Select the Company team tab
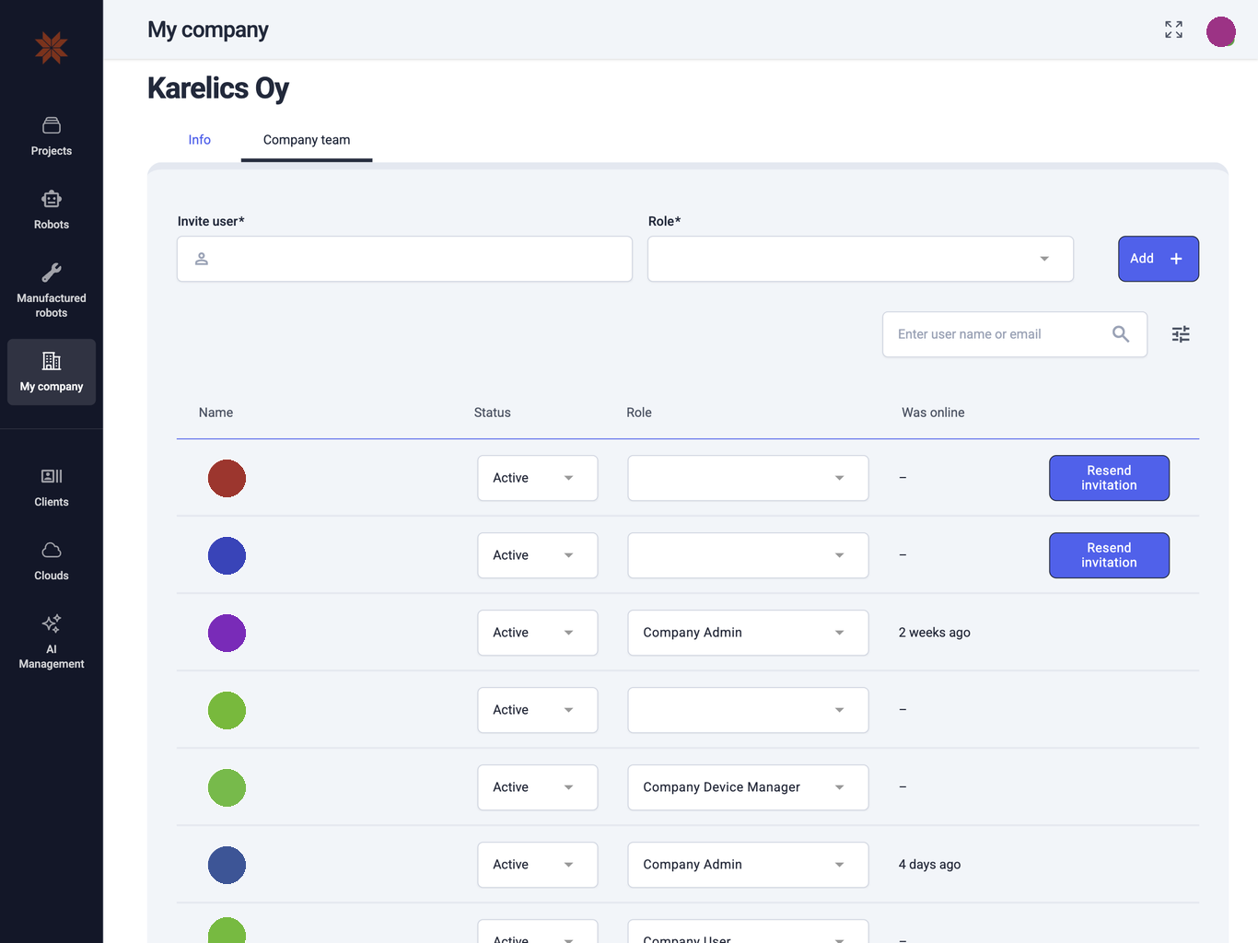Image resolution: width=1258 pixels, height=943 pixels. (307, 140)
